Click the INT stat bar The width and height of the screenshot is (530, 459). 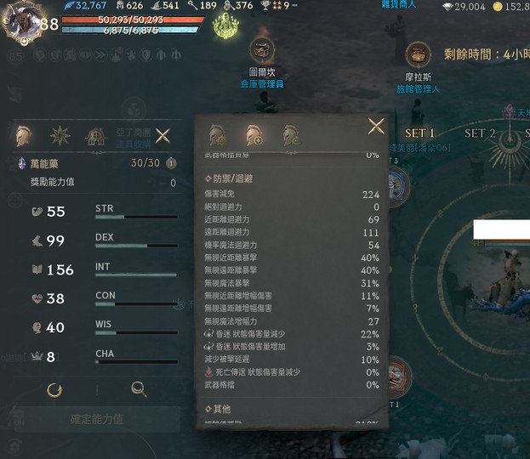click(x=136, y=275)
